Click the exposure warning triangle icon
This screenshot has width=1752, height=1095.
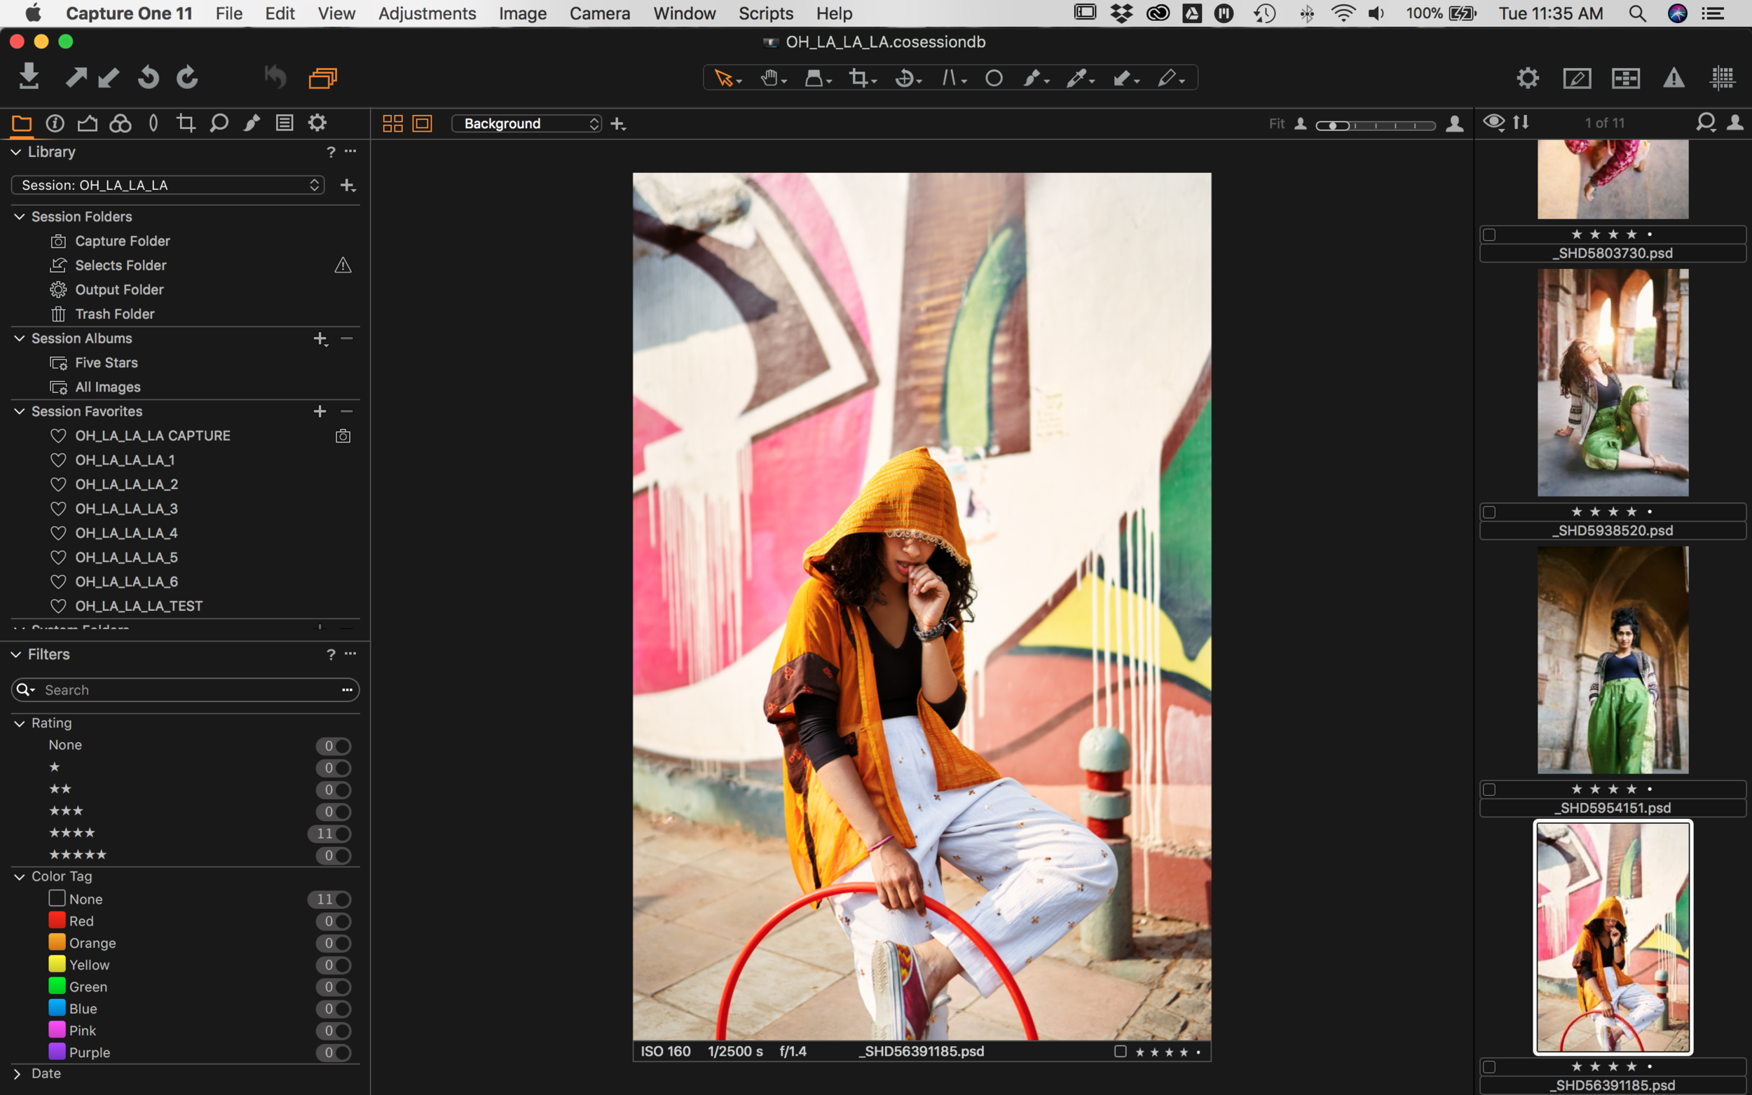pos(1674,78)
